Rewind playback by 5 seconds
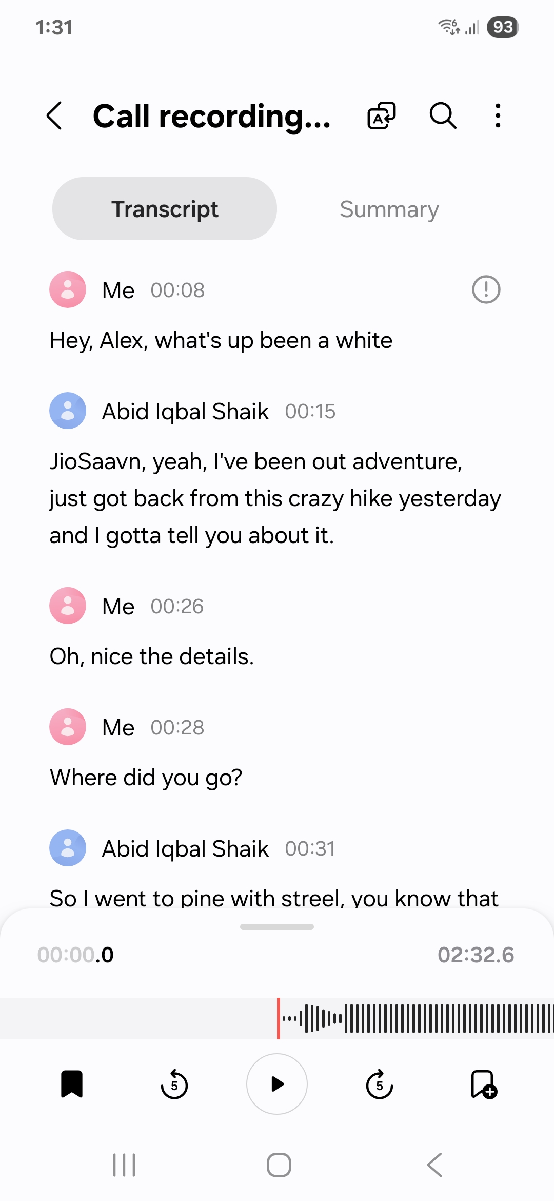 coord(174,1084)
